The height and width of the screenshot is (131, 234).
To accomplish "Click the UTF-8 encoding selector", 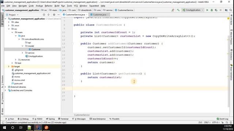I will pos(216,122).
